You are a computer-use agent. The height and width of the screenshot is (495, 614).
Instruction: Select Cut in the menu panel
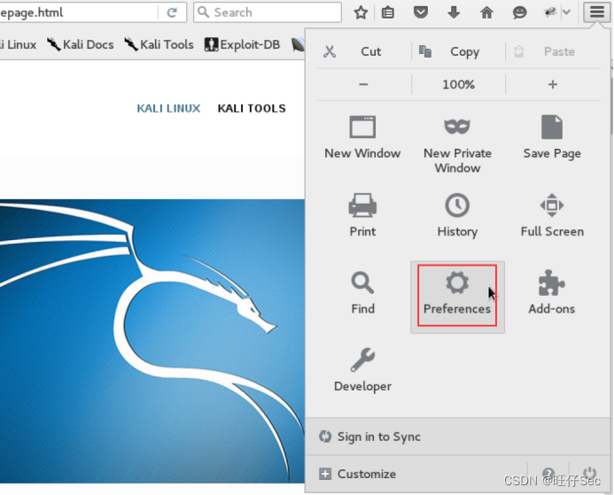point(364,51)
